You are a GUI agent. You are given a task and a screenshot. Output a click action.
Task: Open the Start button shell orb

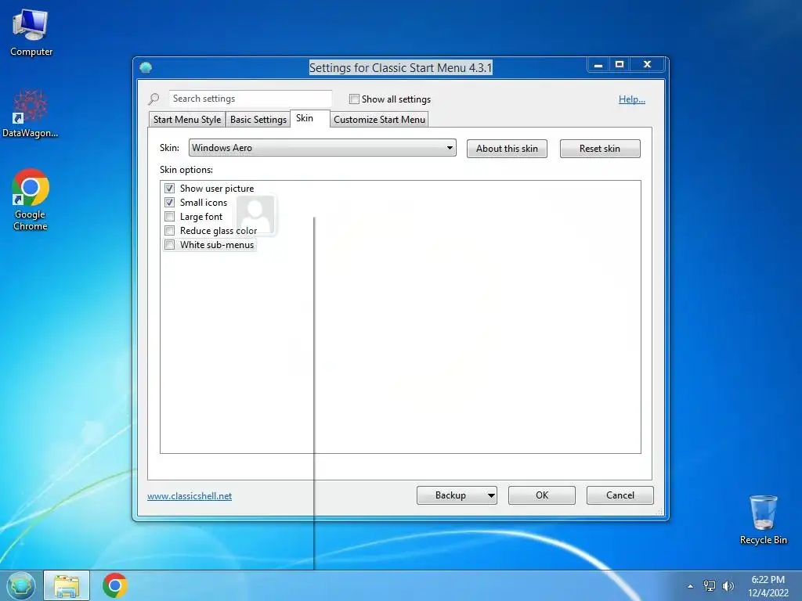[20, 585]
